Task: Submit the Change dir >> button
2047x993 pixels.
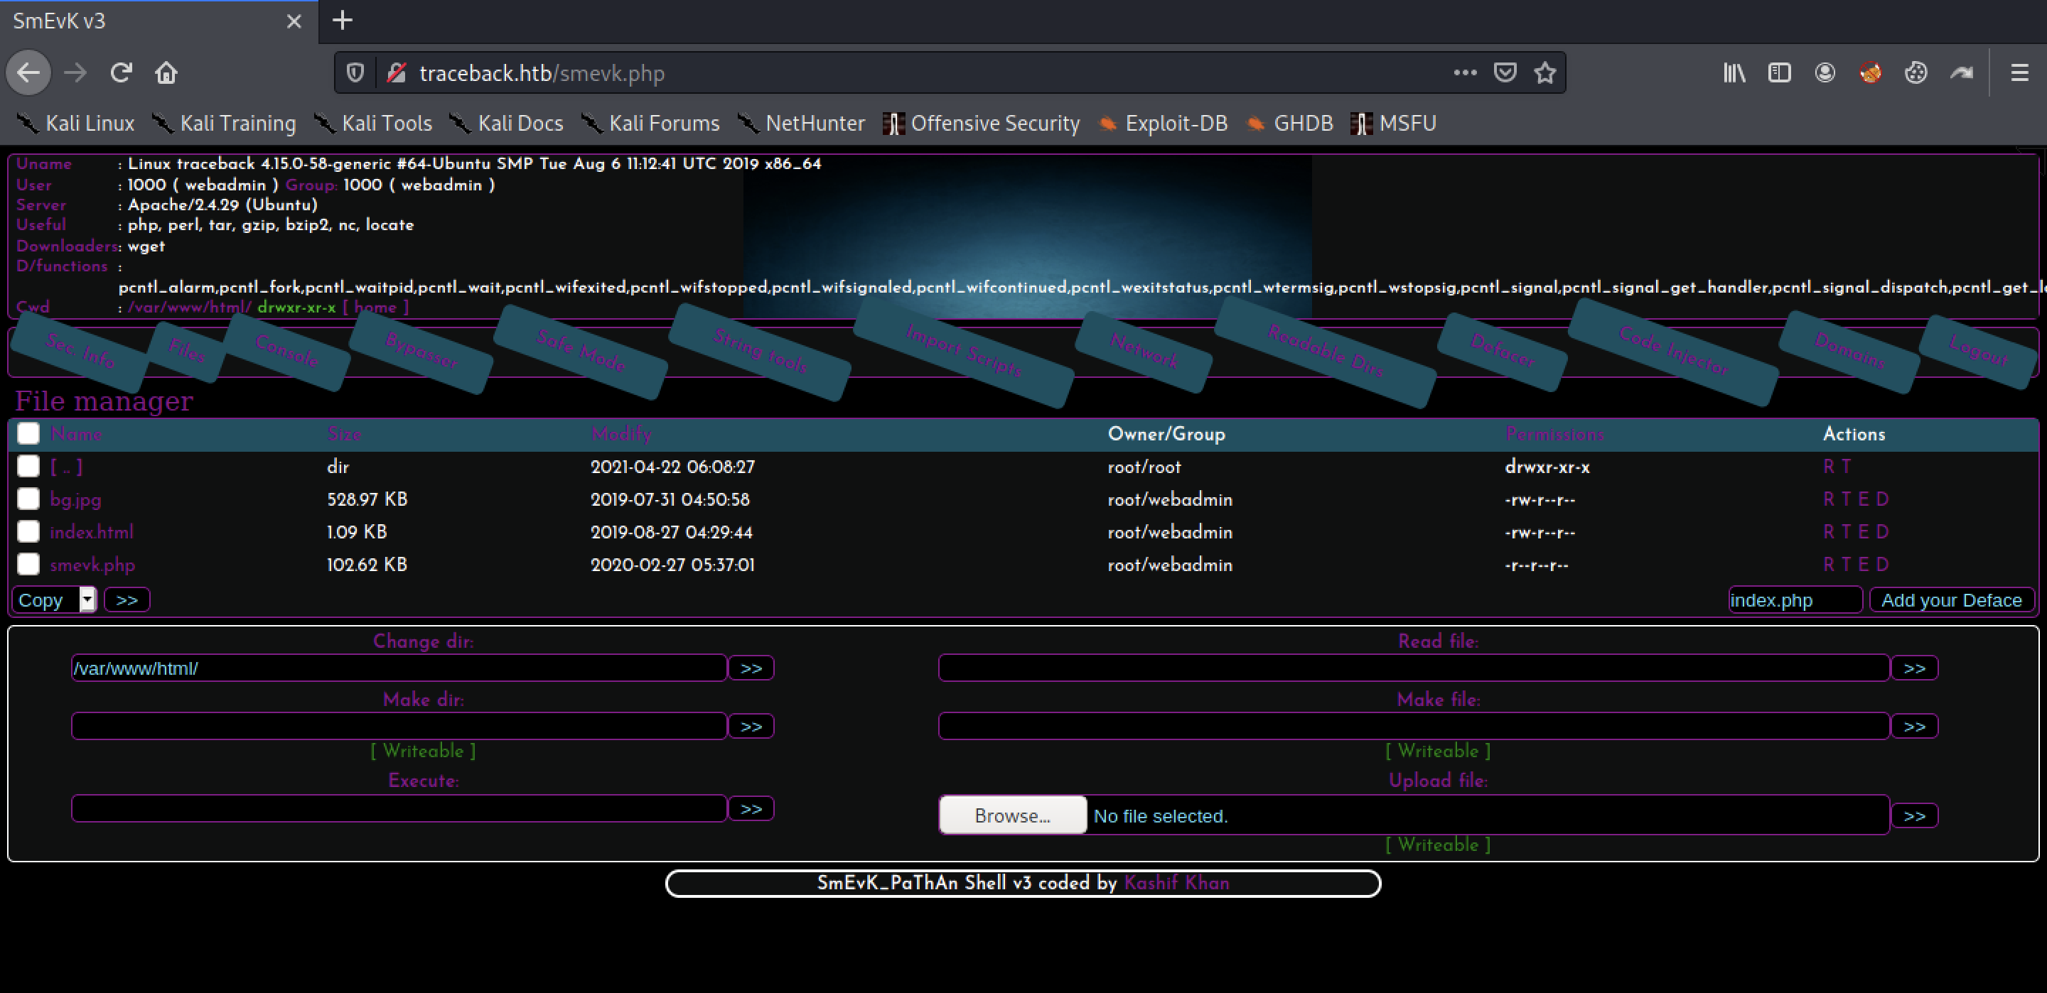Action: coord(751,668)
